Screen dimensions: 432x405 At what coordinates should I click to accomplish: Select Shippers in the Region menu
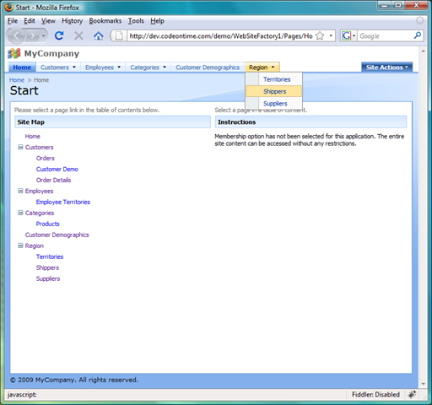click(273, 91)
